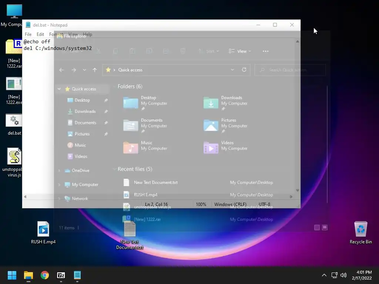Open the Sort dropdown in File Explorer

coord(209,51)
